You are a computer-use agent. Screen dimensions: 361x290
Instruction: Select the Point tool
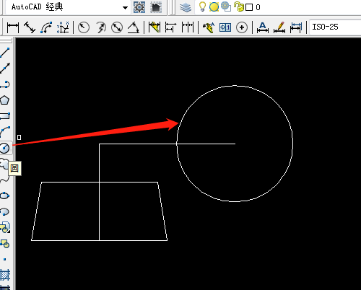4,260
